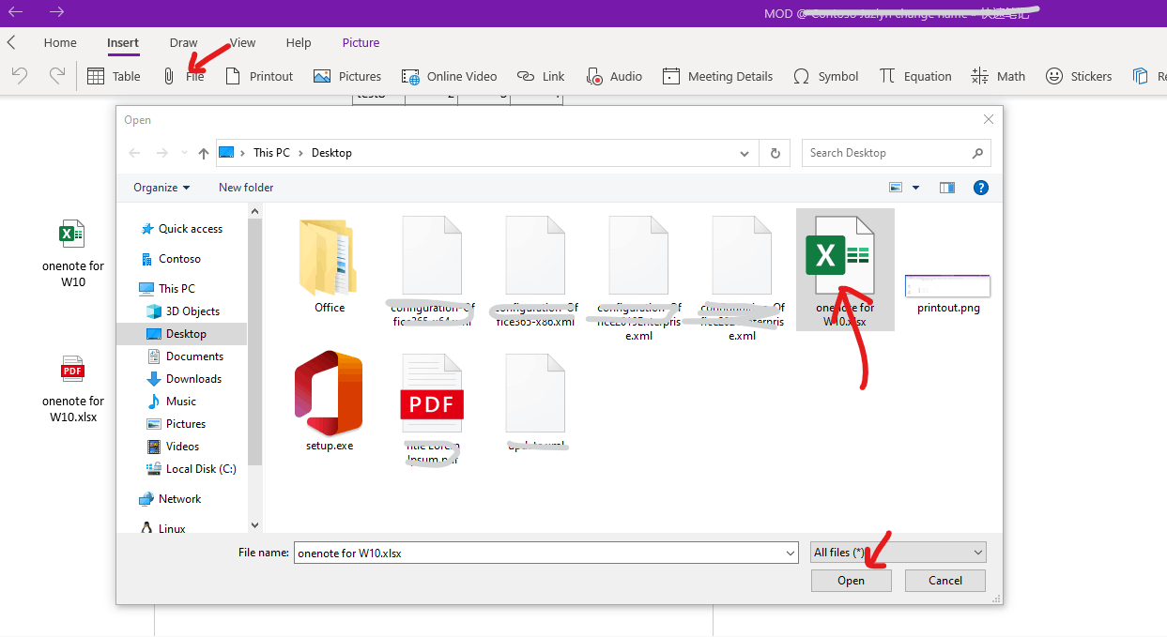This screenshot has height=637, width=1167.
Task: Open the Organize dropdown menu
Action: point(161,188)
